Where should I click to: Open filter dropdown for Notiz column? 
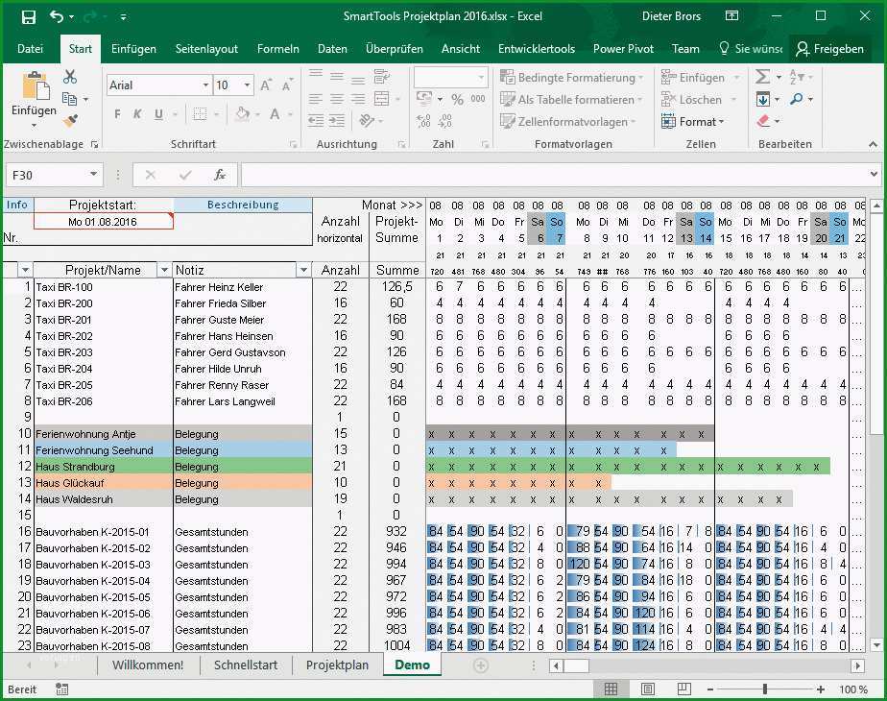pyautogui.click(x=303, y=271)
